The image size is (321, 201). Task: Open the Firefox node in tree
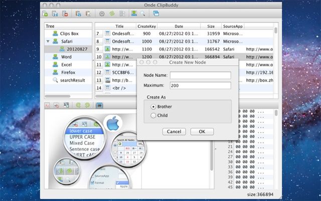pyautogui.click(x=69, y=72)
